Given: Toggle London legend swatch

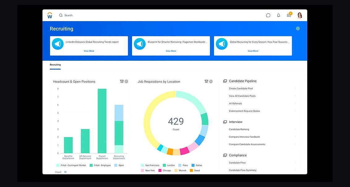Looking at the screenshot, I should pos(164,165).
